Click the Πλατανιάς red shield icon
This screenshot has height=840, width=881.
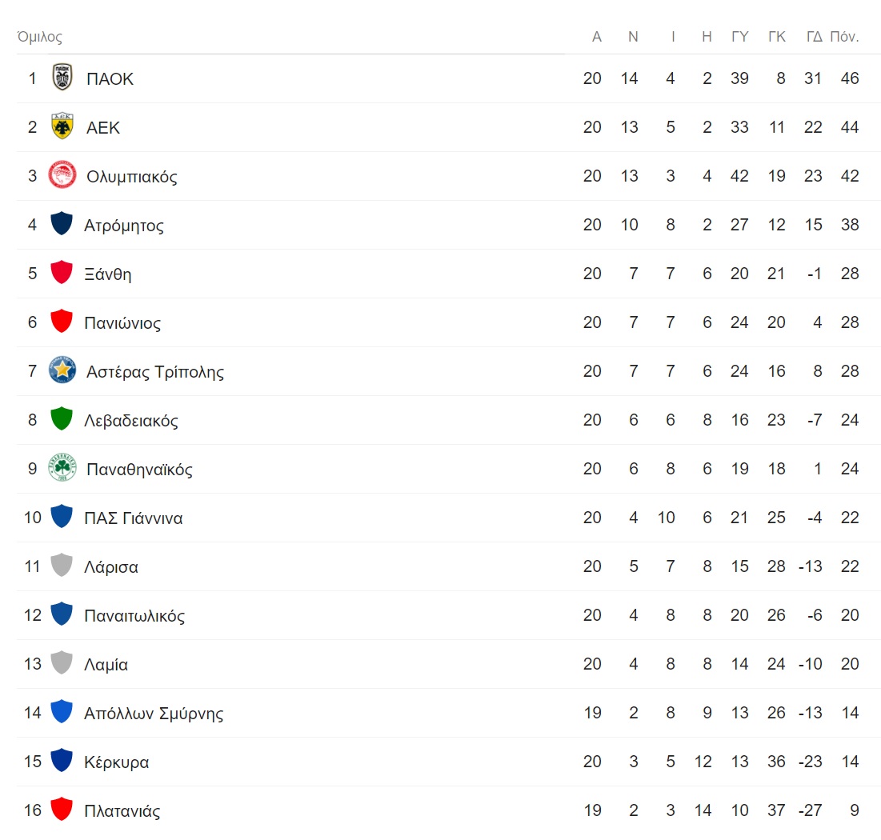(62, 809)
